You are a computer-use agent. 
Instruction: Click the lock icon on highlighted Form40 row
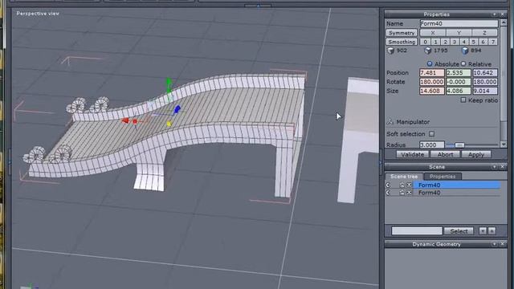402,185
